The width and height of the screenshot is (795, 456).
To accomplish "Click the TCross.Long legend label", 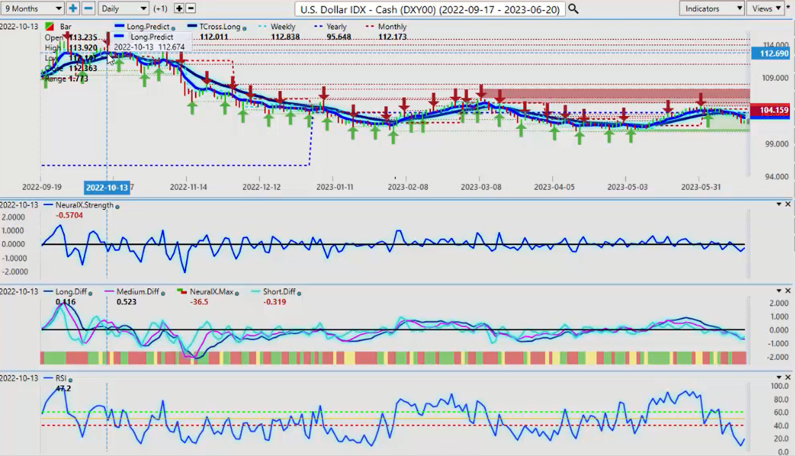I will point(220,27).
